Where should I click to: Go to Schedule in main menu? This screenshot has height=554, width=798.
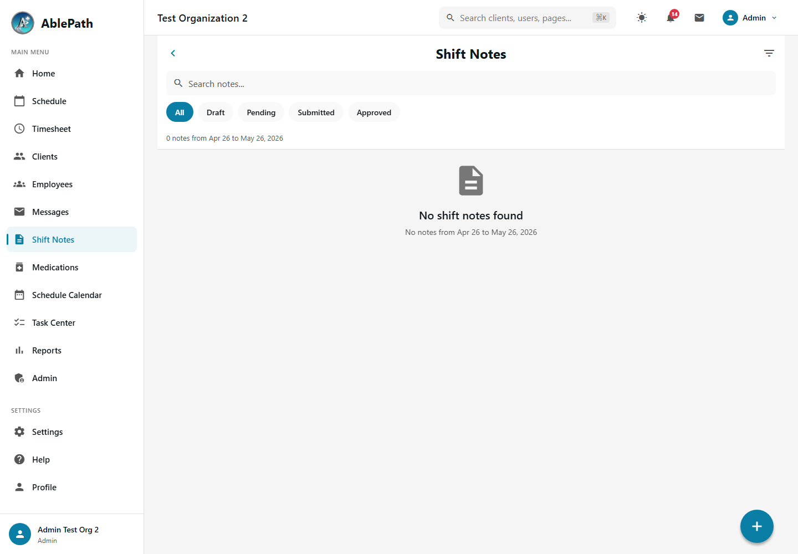click(x=71, y=101)
